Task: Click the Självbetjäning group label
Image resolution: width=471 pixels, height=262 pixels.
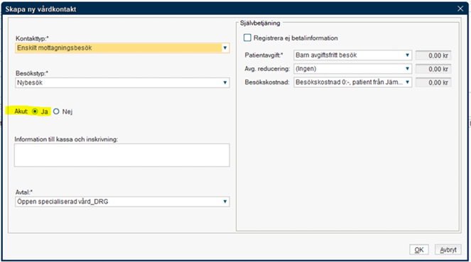Action: click(x=260, y=23)
